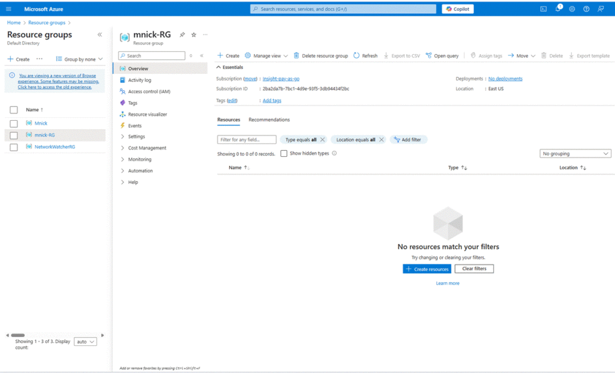Click the Clear filters button
This screenshot has height=373, width=615.
(x=474, y=269)
